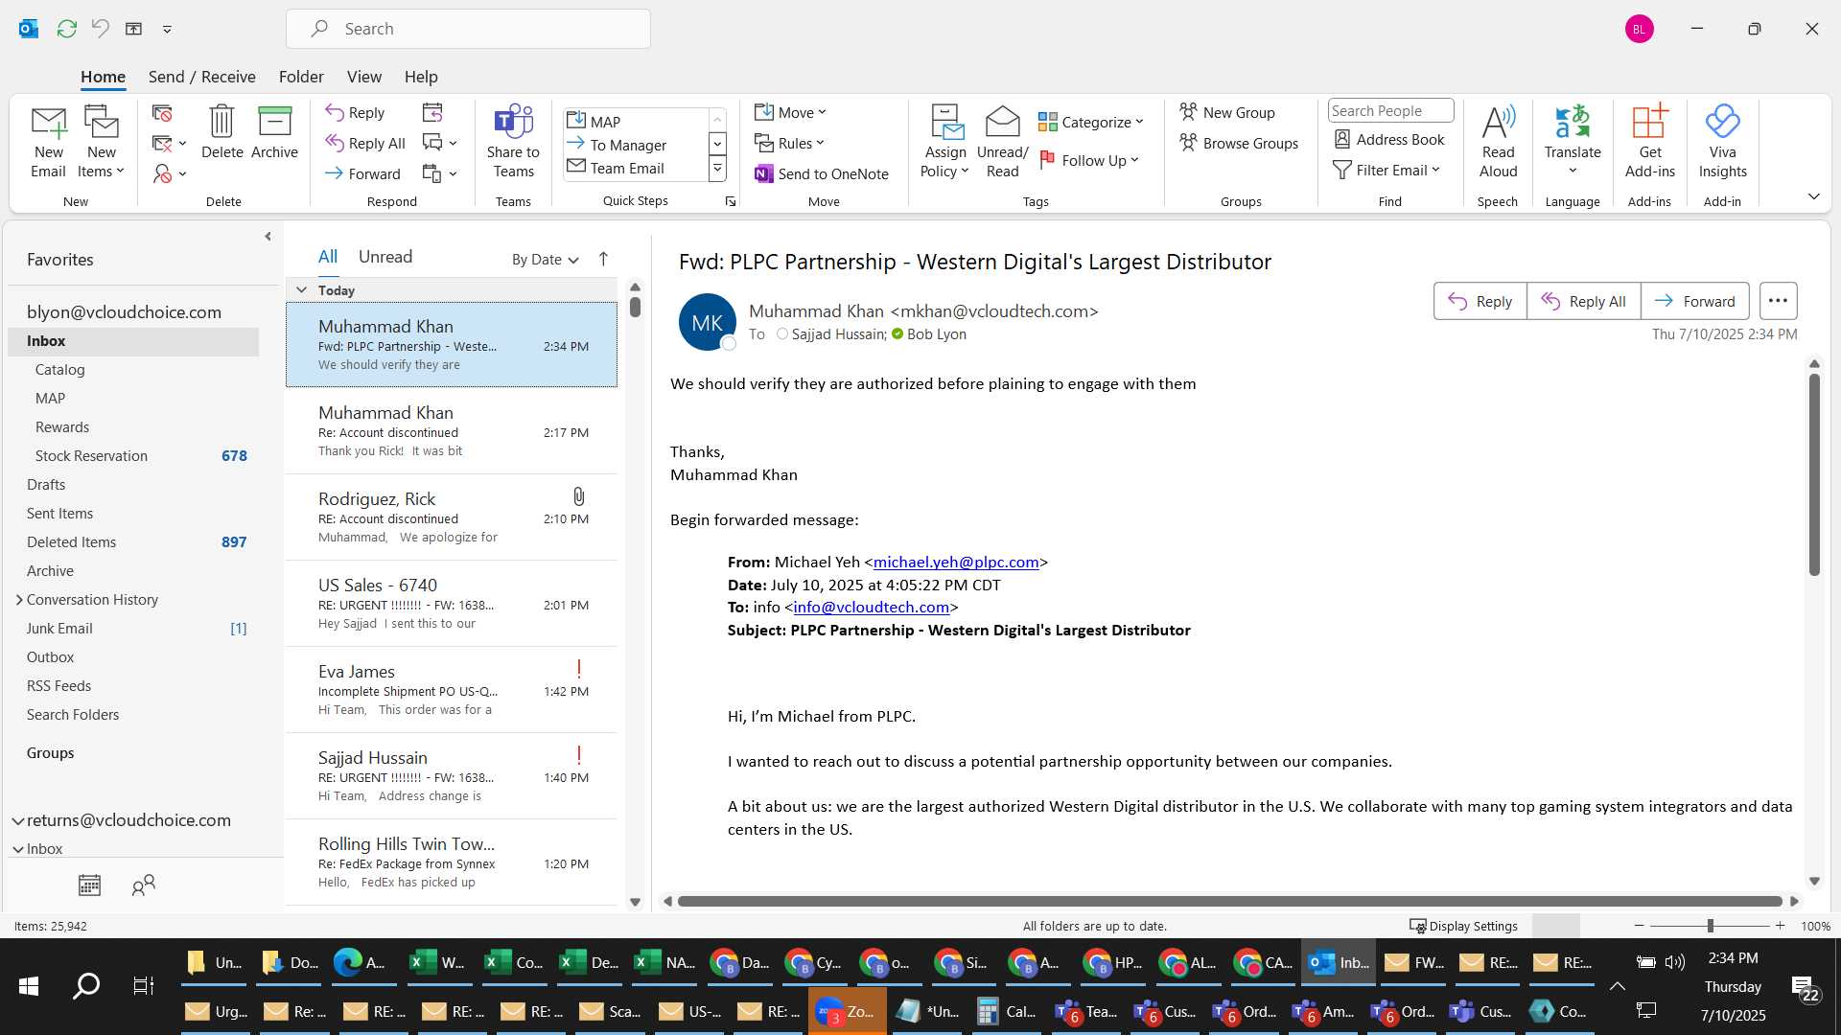The image size is (1841, 1035).
Task: Adjust the zoom slider handle
Action: tap(1710, 926)
